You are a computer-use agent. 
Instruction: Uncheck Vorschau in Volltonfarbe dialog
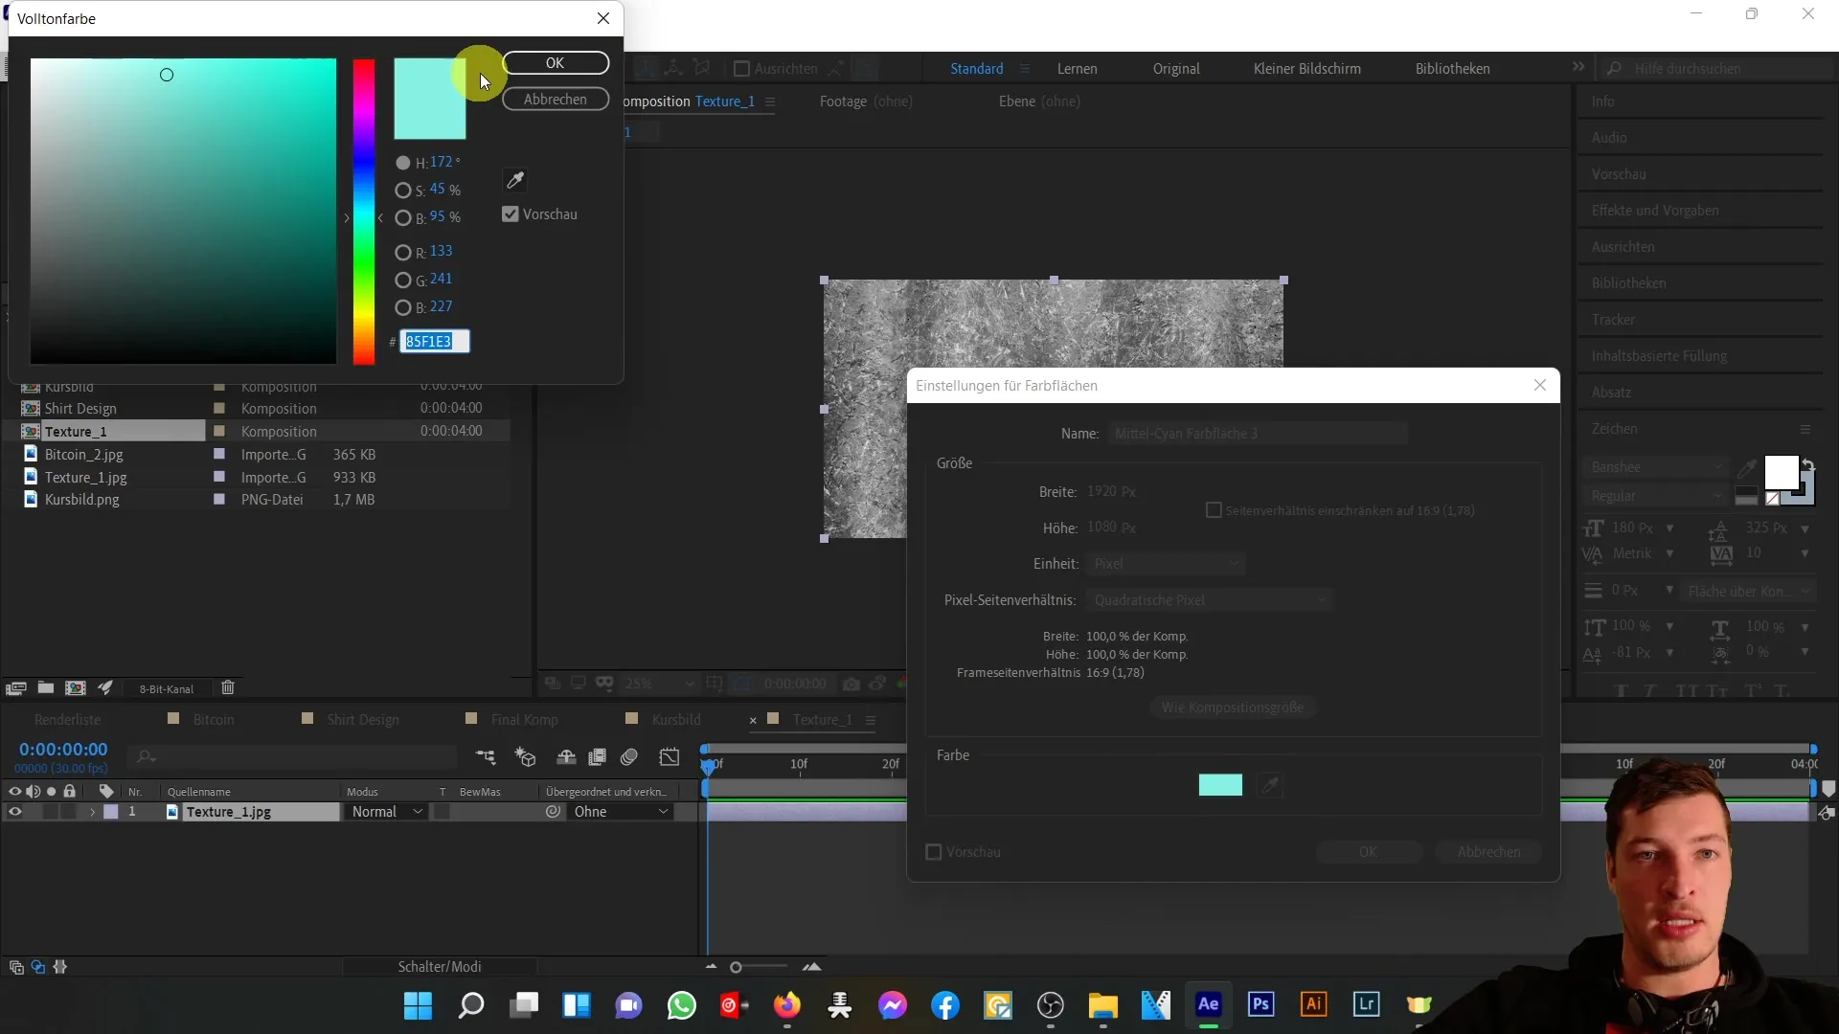(511, 214)
